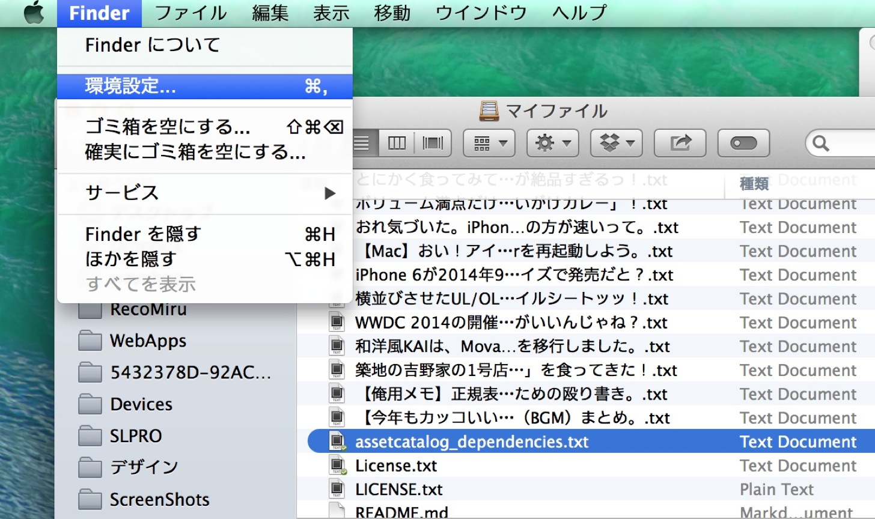This screenshot has width=875, height=519.
Task: Click LICENSE.txt plain text file icon
Action: (x=337, y=490)
